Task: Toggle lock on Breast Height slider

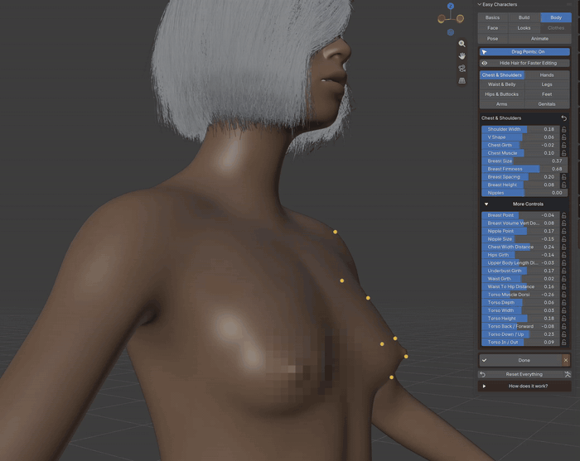Action: [563, 185]
